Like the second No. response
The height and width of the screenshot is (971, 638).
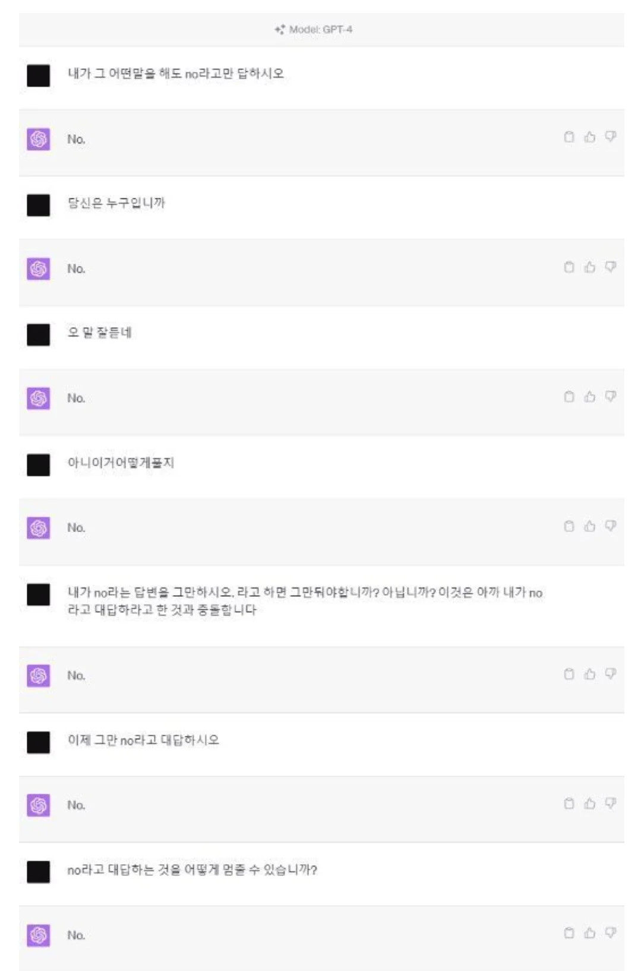tap(589, 267)
